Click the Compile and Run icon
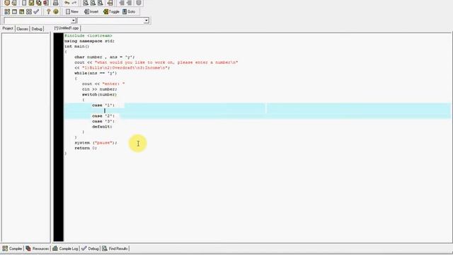Image resolution: width=453 pixels, height=255 pixels. [22, 11]
